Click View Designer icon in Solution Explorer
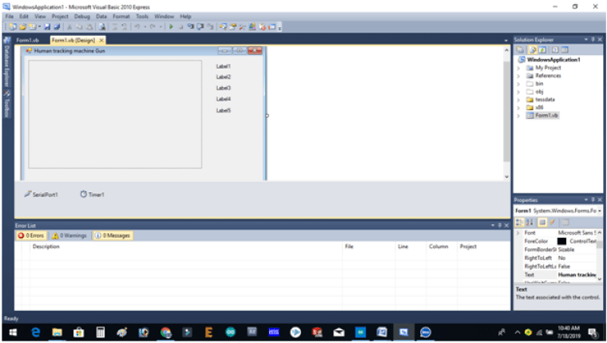607x343 pixels. point(565,50)
